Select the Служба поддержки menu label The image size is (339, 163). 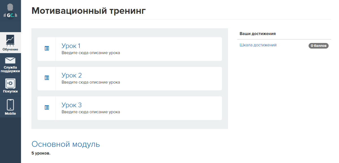point(10,69)
